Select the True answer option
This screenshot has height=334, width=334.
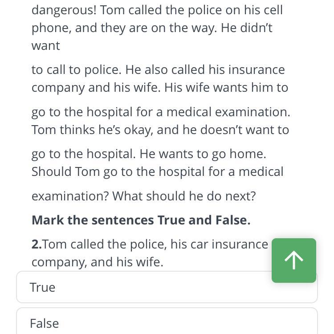[167, 287]
